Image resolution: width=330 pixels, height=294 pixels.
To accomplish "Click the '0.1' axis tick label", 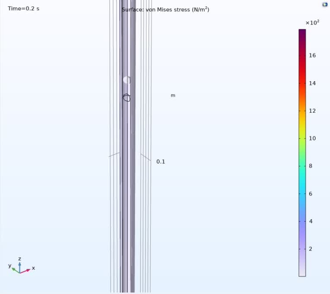I will coord(161,162).
